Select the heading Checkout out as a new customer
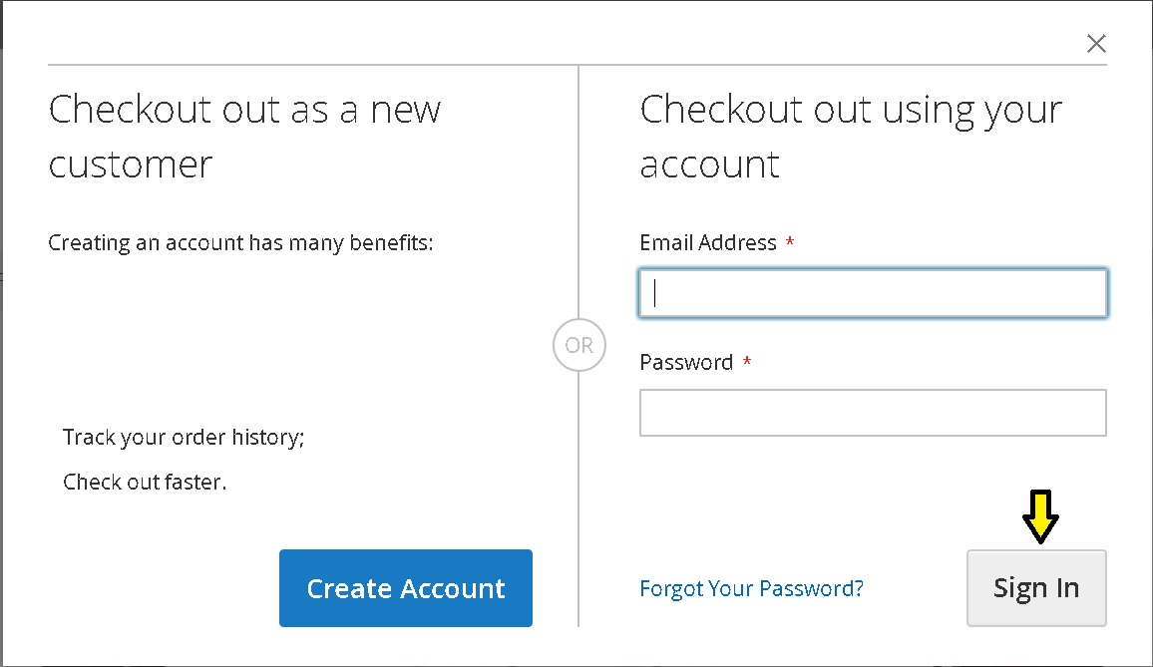Screen dimensions: 1153x667 (x=244, y=135)
